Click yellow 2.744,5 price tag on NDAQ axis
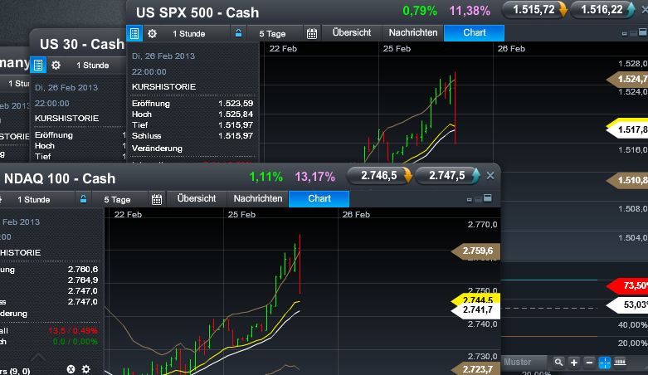648x375 pixels. click(x=475, y=300)
